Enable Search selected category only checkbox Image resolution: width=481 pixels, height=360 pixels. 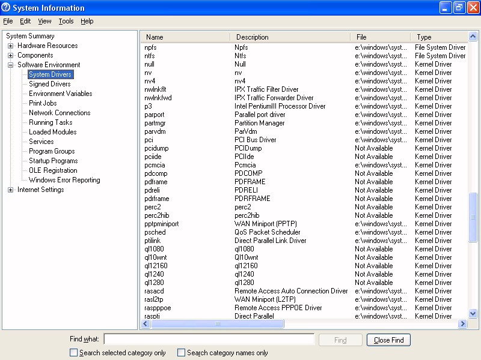(x=74, y=353)
